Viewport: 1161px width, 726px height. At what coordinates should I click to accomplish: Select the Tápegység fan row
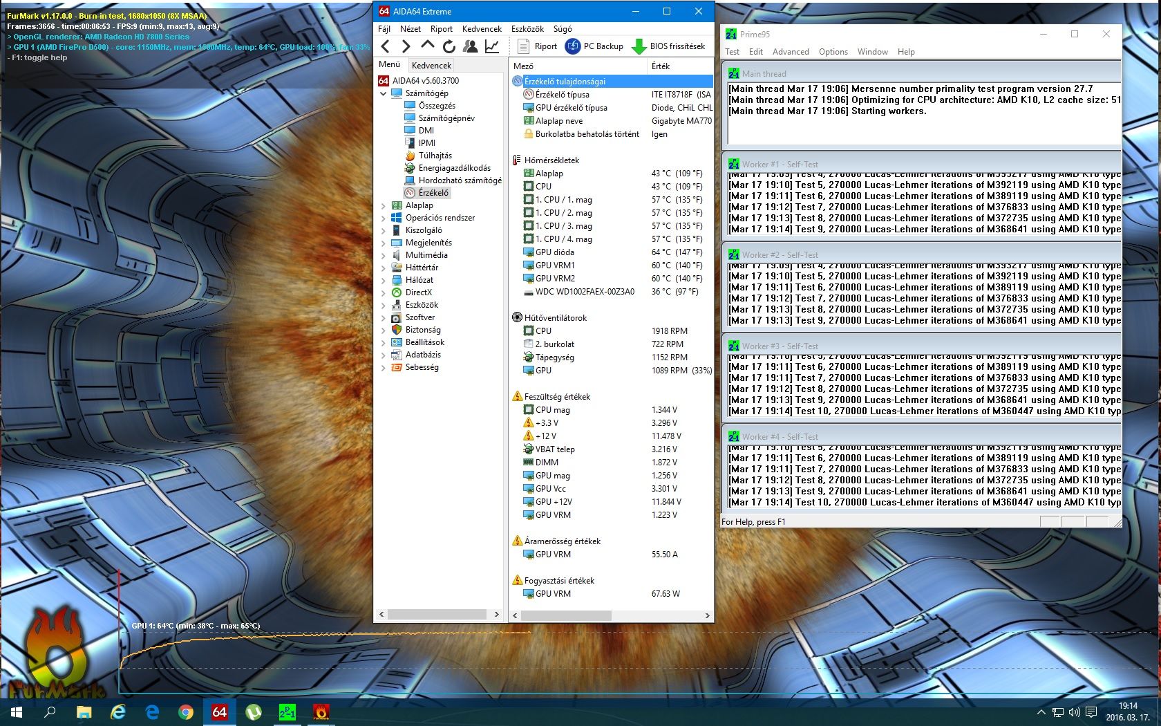612,357
